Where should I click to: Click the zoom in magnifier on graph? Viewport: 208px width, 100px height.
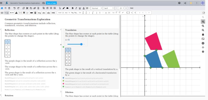203,22
